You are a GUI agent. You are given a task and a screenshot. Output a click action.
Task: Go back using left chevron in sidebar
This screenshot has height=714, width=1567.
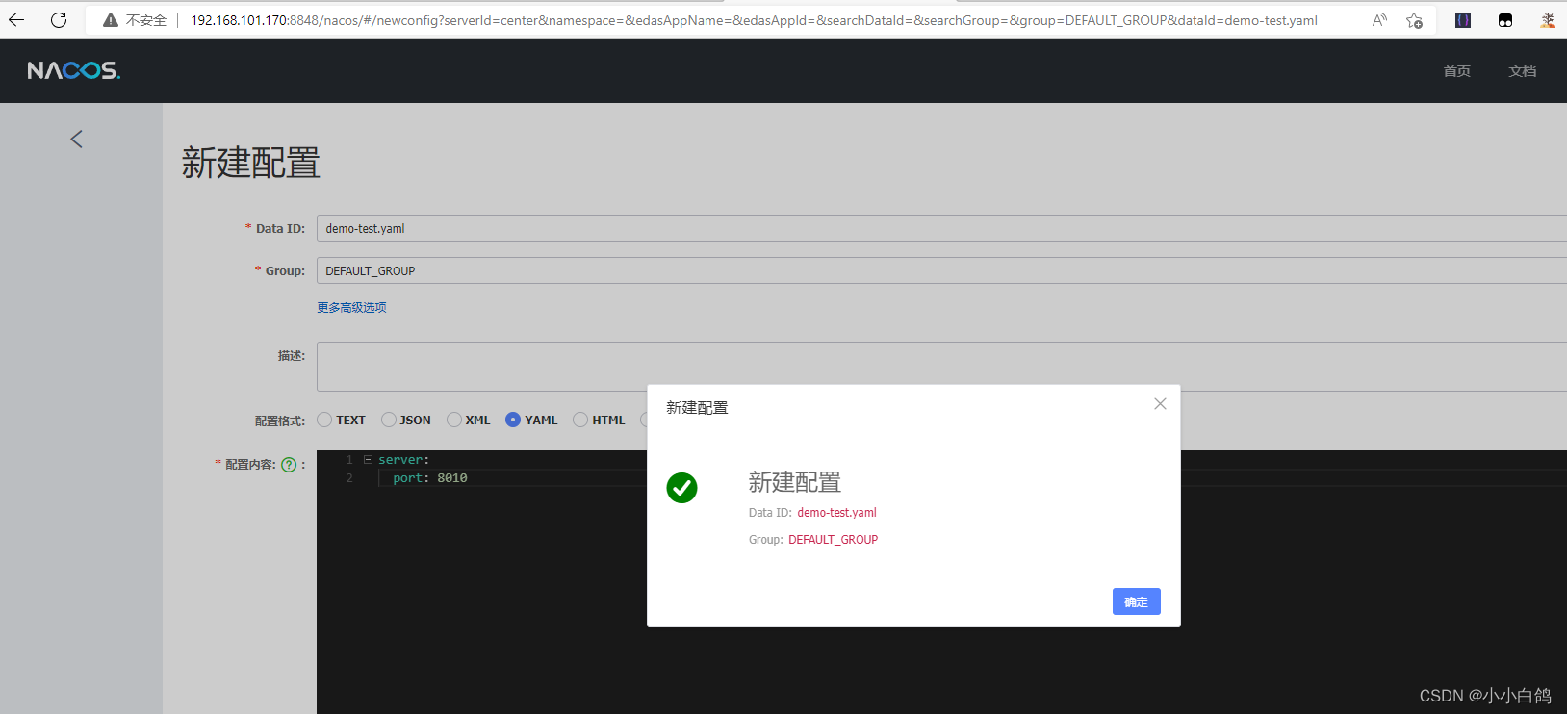(77, 140)
